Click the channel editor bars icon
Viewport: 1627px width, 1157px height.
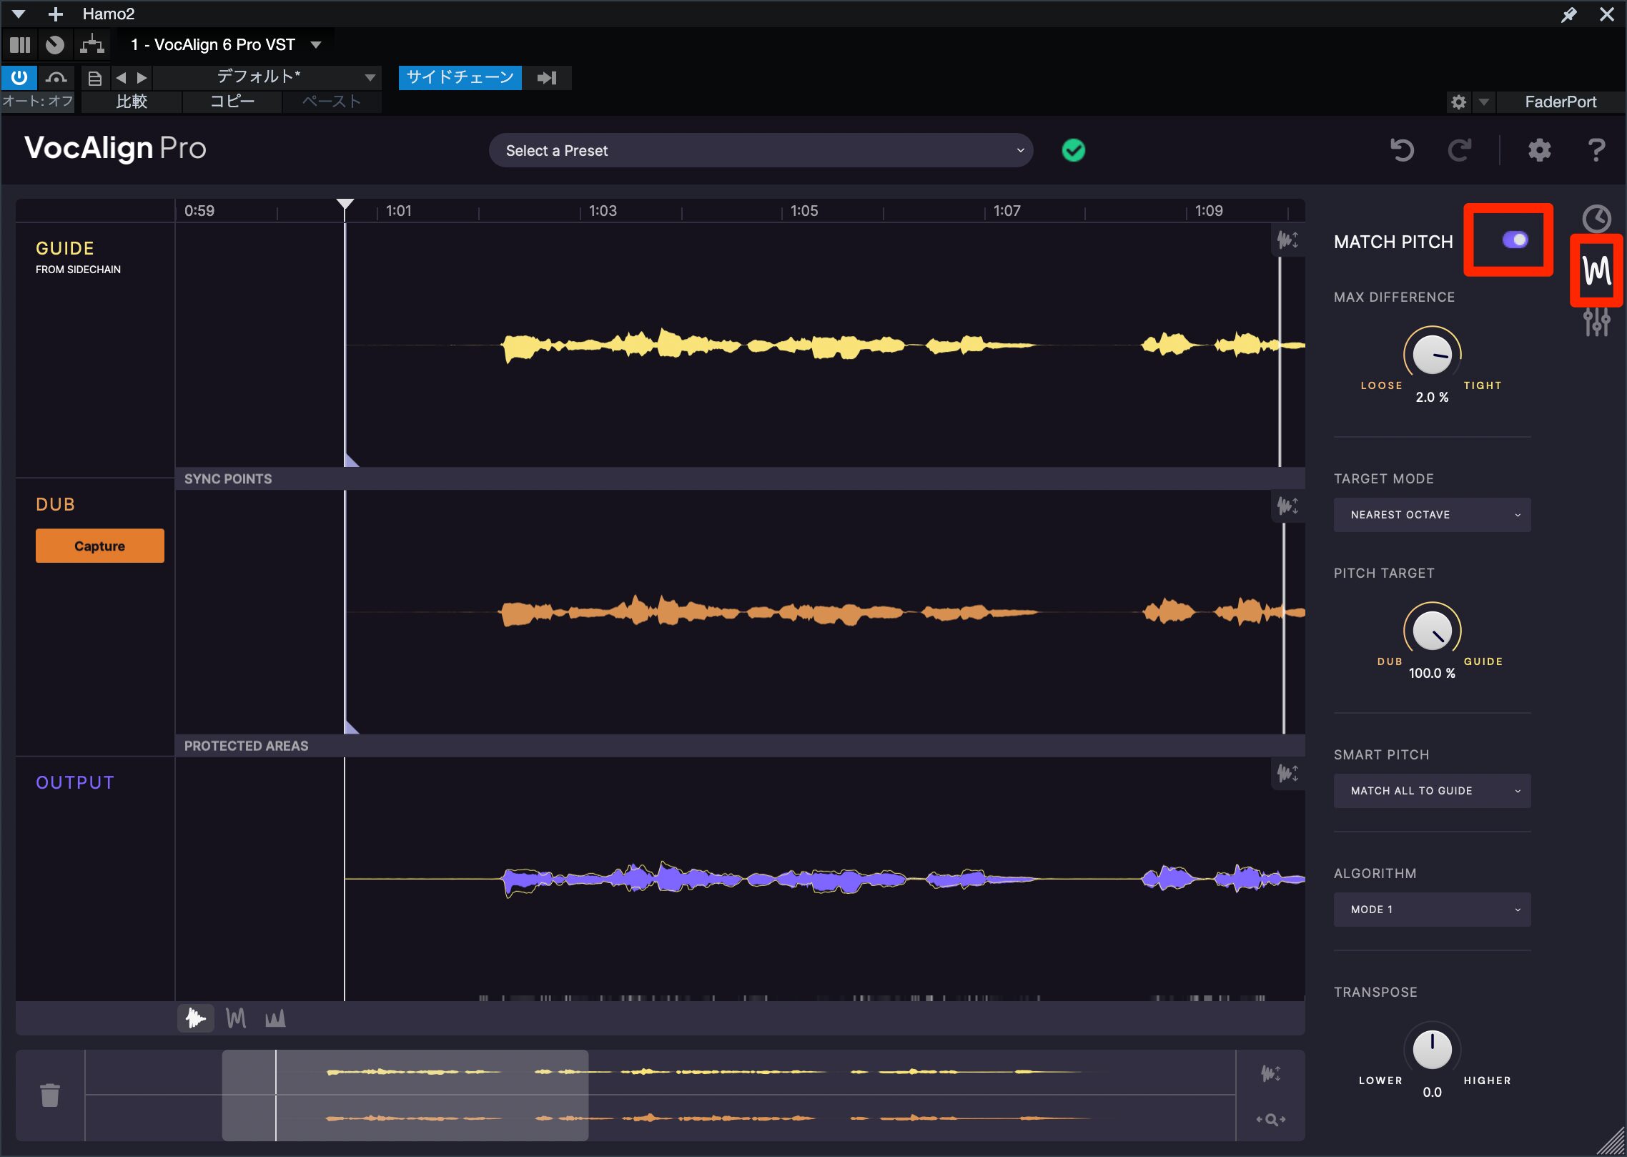[20, 45]
